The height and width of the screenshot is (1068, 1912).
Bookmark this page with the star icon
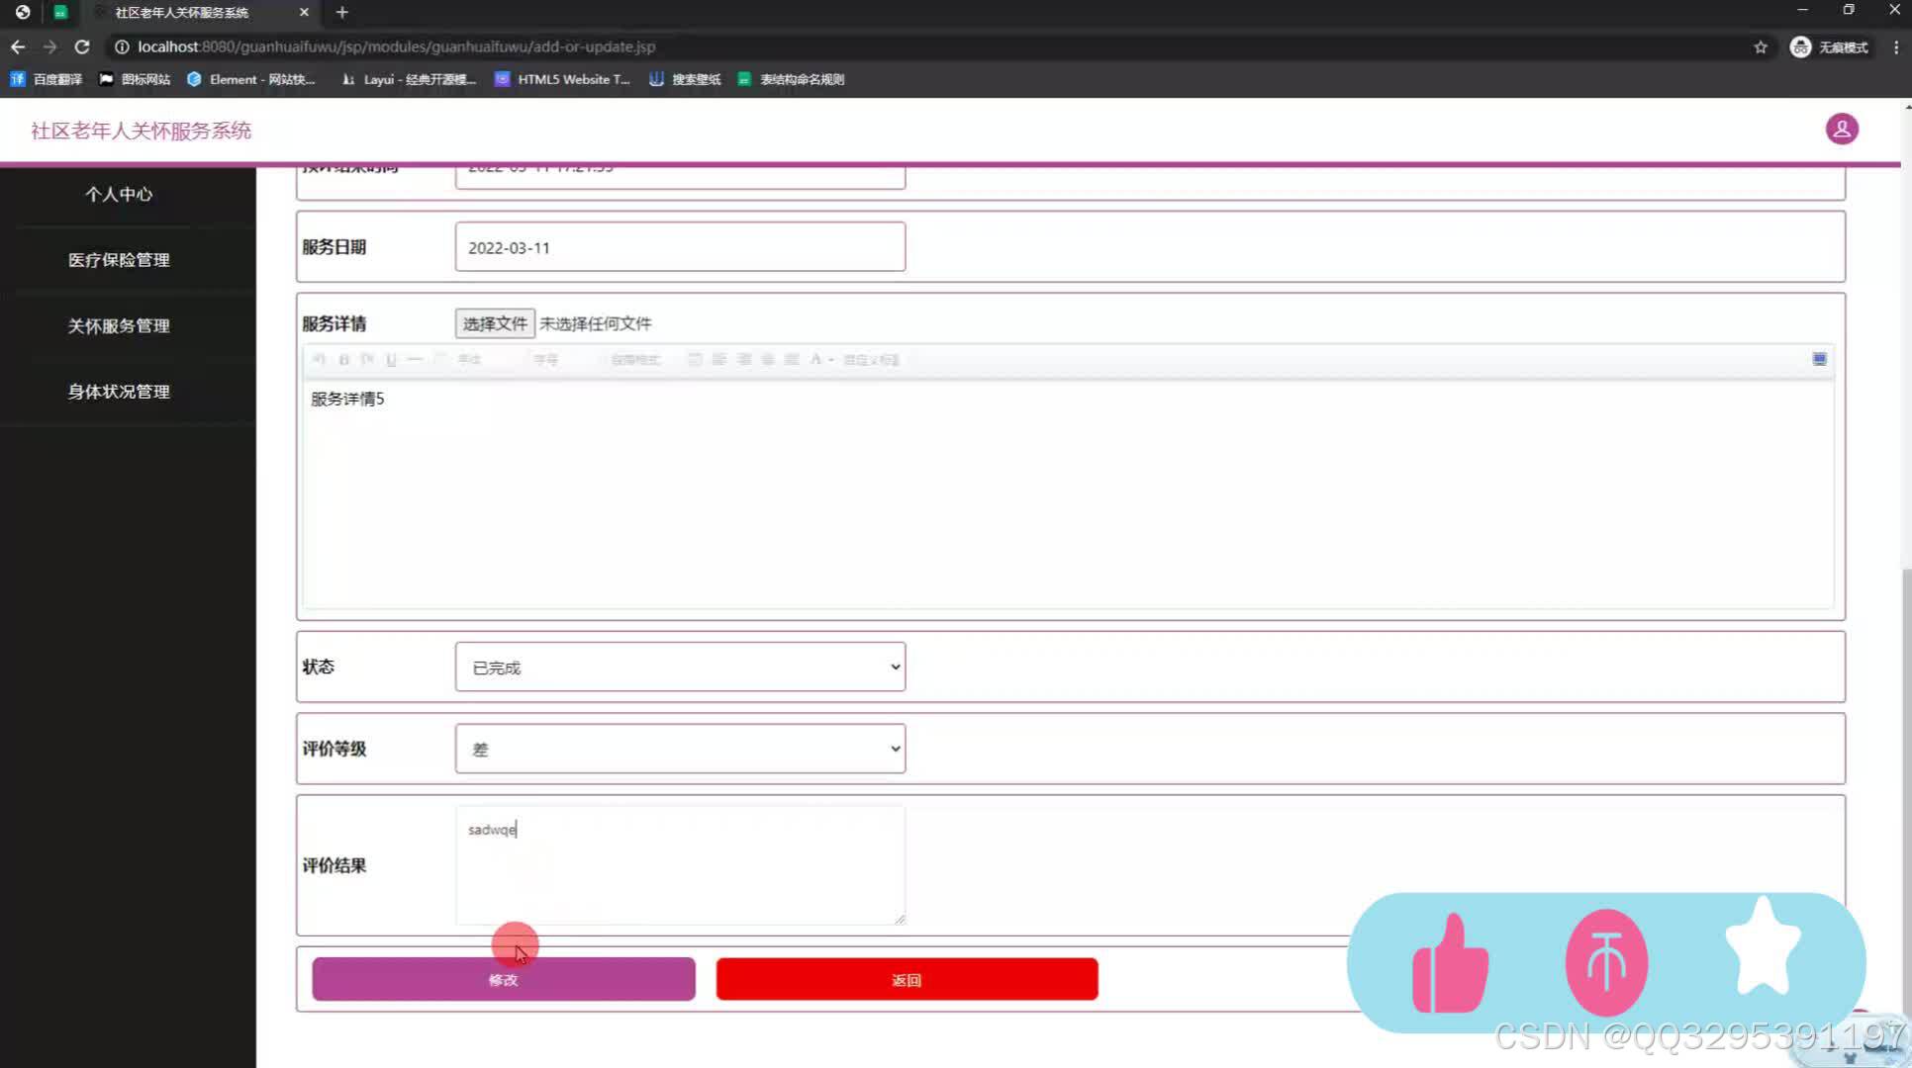coord(1761,46)
